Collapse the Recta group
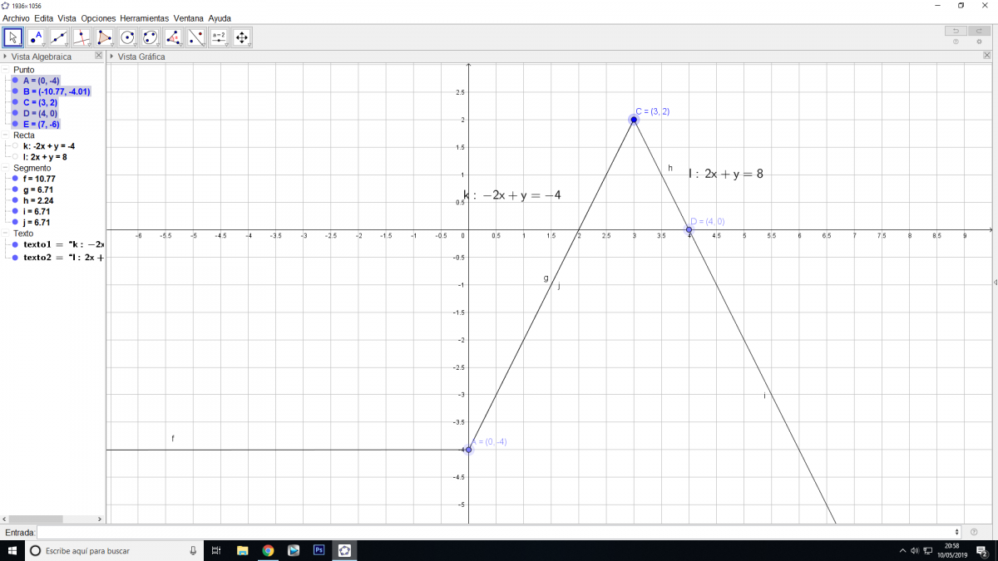The image size is (998, 561). point(6,135)
